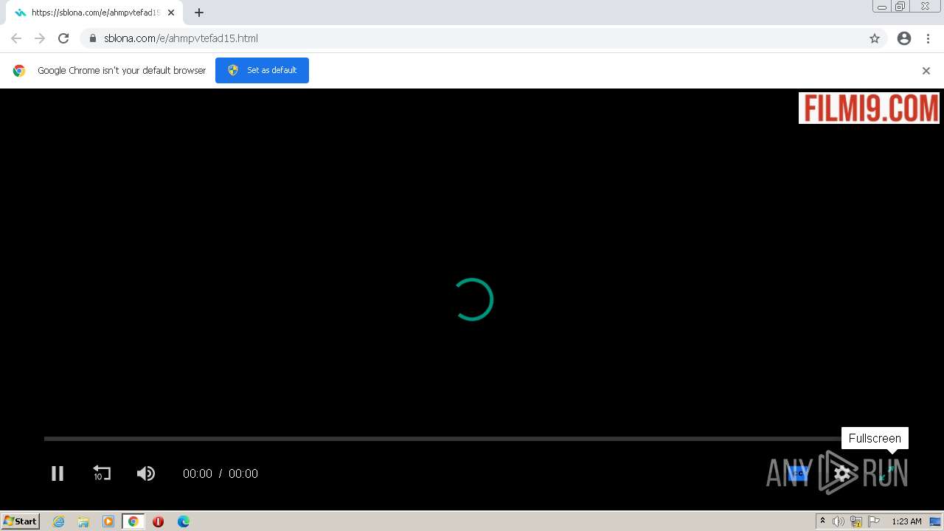Select the sblona.com browser tab

click(94, 13)
